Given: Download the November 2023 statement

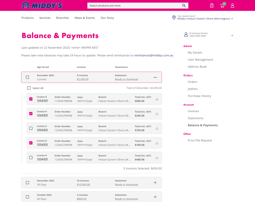Looking at the screenshot, I should pos(126,185).
